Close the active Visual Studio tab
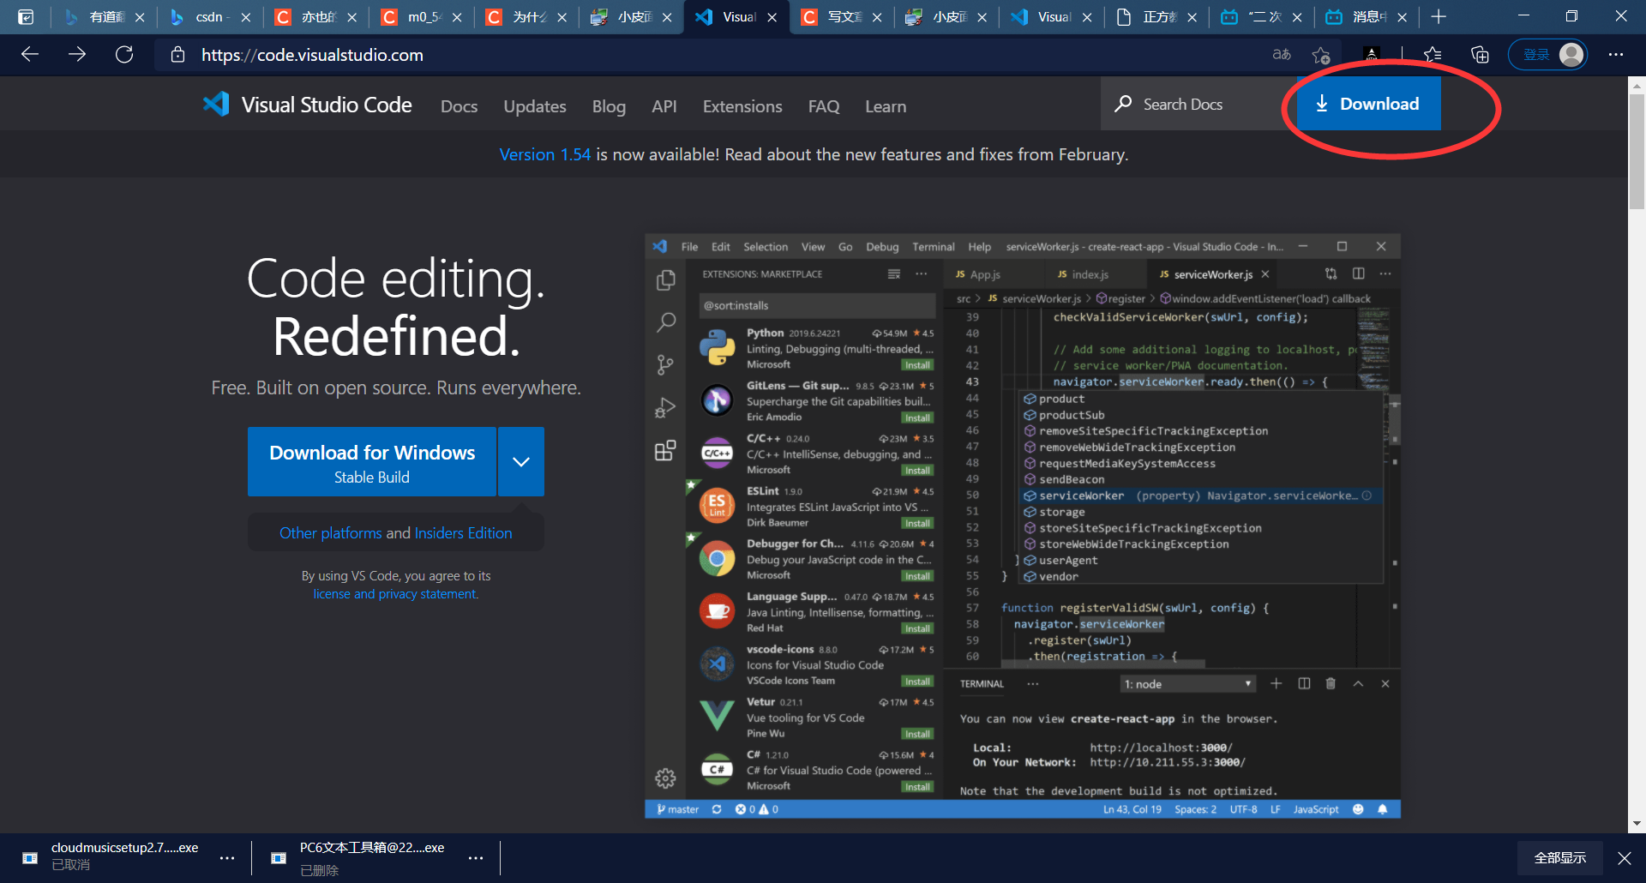The width and height of the screenshot is (1646, 883). click(772, 17)
